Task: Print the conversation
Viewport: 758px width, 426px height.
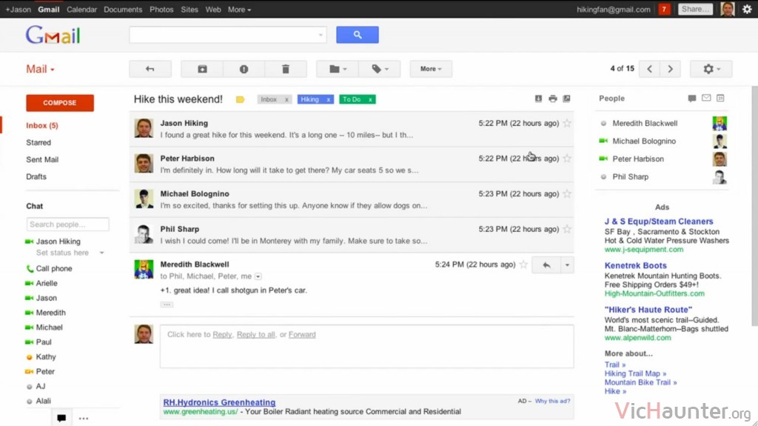Action: click(x=552, y=99)
